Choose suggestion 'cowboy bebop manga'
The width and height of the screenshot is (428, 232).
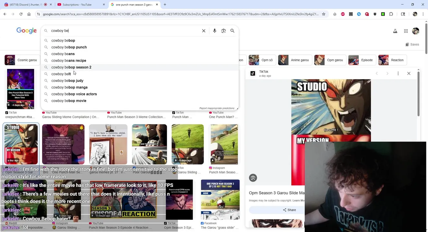click(140, 87)
